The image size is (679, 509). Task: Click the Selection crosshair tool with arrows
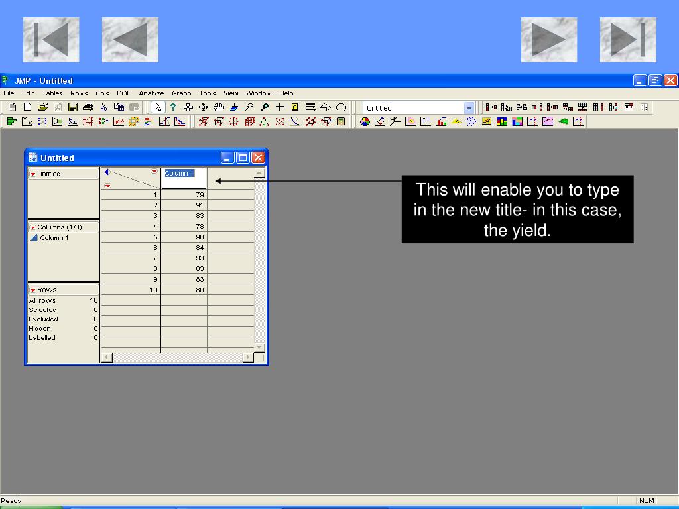(203, 107)
